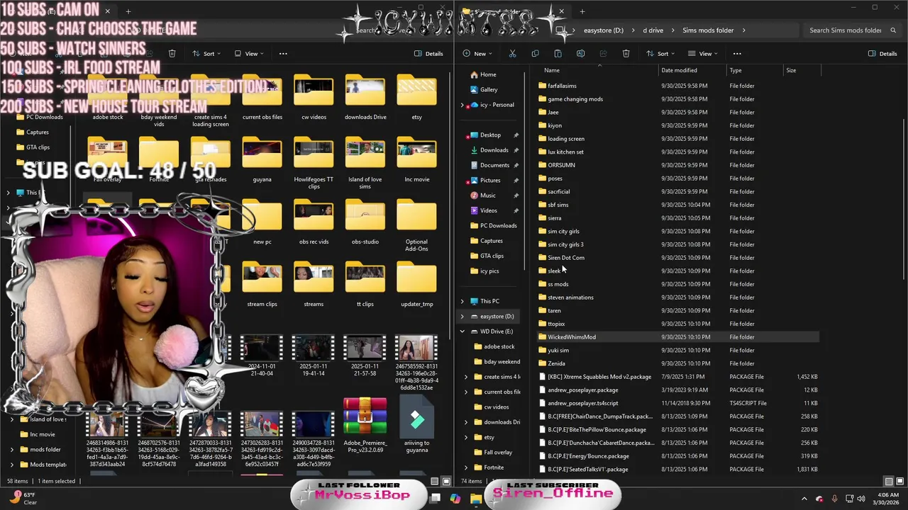Open a new tab in the right Explorer window
This screenshot has width=908, height=510.
pyautogui.click(x=582, y=11)
